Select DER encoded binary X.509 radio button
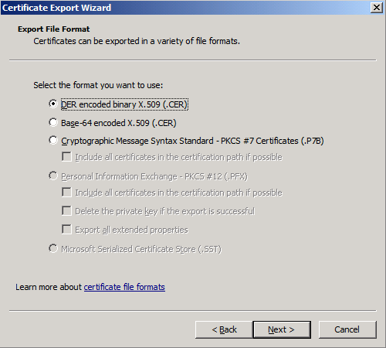The image size is (386, 348). (53, 104)
